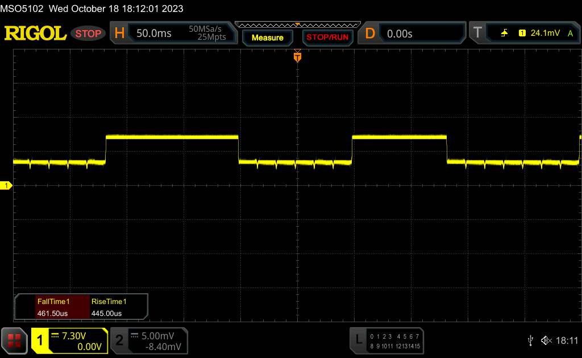The image size is (582, 358).
Task: Open the delay D settings
Action: point(369,34)
